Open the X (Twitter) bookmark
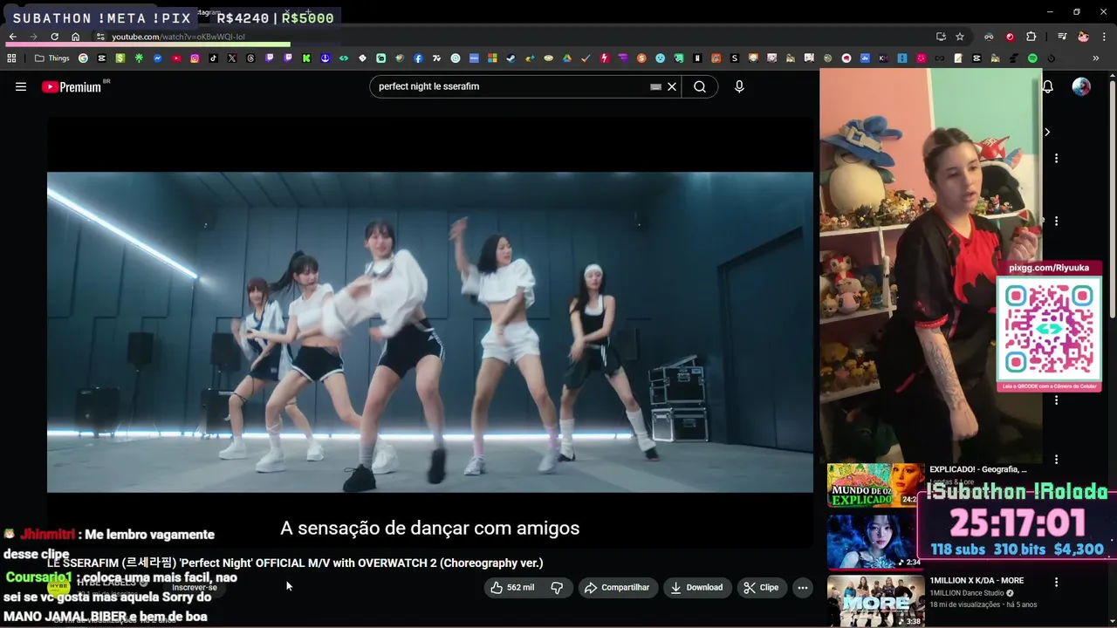This screenshot has width=1117, height=628. [x=232, y=58]
